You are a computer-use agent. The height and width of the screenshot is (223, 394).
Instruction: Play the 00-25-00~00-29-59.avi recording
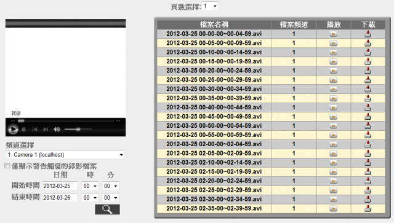pos(333,80)
